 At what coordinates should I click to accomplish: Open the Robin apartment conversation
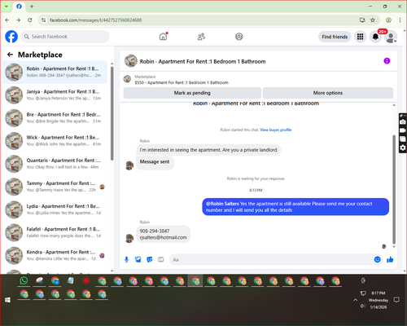coord(55,72)
